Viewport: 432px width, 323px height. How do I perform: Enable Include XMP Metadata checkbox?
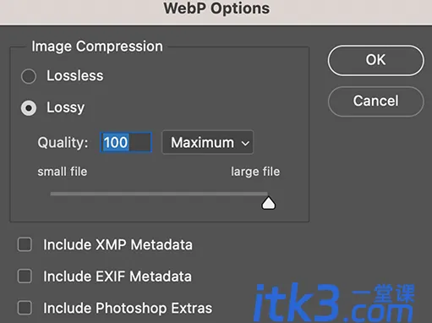[25, 244]
